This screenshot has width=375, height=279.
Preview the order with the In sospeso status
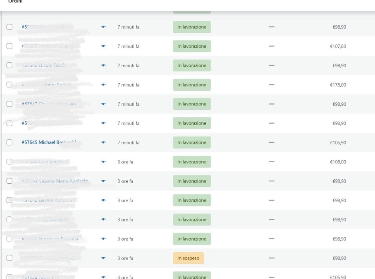(103, 258)
